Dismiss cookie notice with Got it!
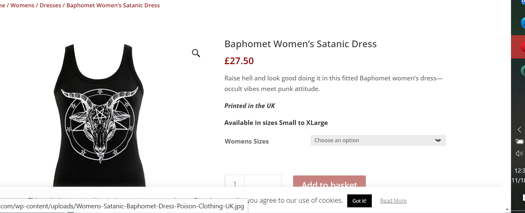 click(359, 201)
